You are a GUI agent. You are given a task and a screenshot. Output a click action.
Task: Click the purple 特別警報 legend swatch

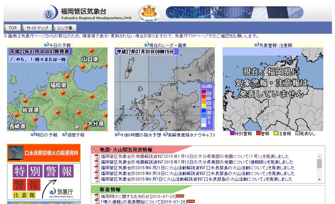232,133
